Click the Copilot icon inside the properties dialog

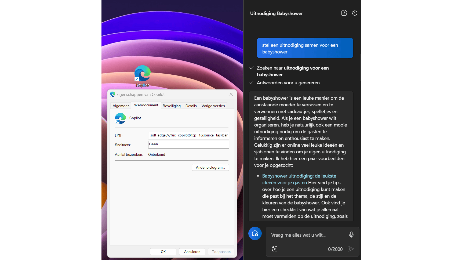120,118
